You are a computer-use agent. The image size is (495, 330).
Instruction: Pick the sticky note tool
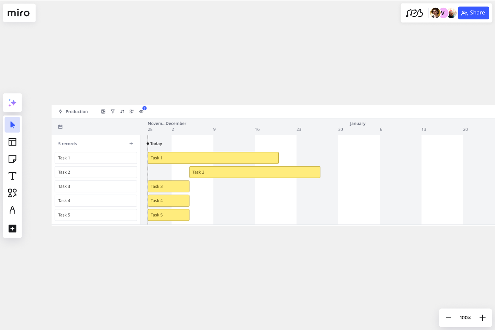(x=12, y=159)
